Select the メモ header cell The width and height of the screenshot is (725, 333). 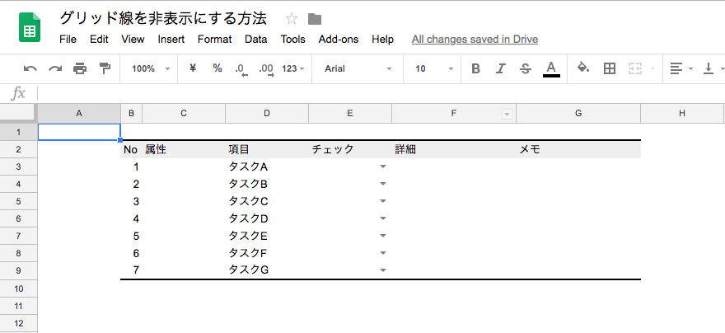[578, 149]
